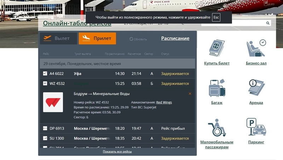Click Показать все рейсы link
This screenshot has width=283, height=160.
[117, 152]
